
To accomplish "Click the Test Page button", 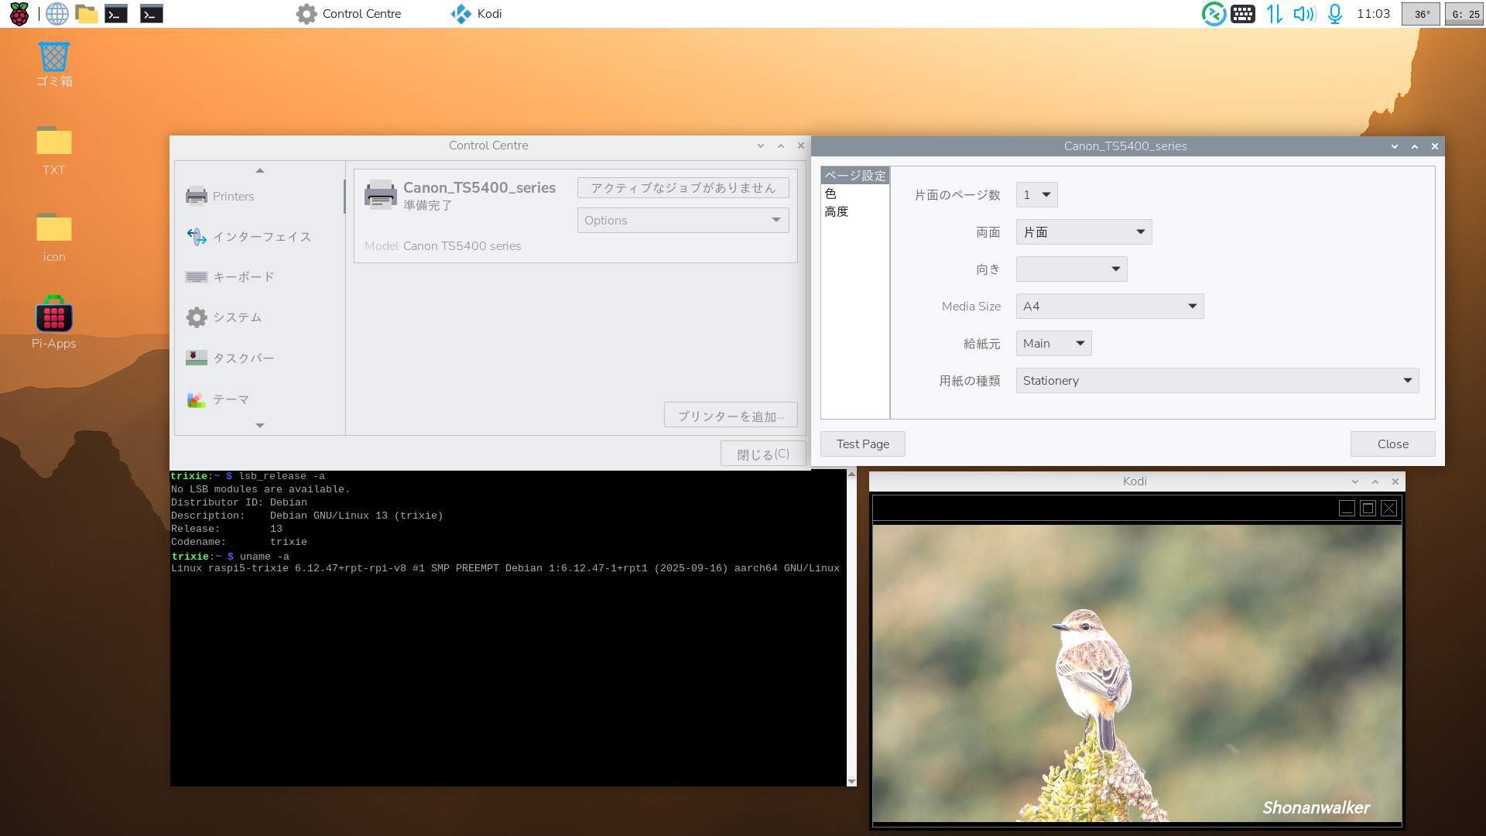I will pos(862,444).
